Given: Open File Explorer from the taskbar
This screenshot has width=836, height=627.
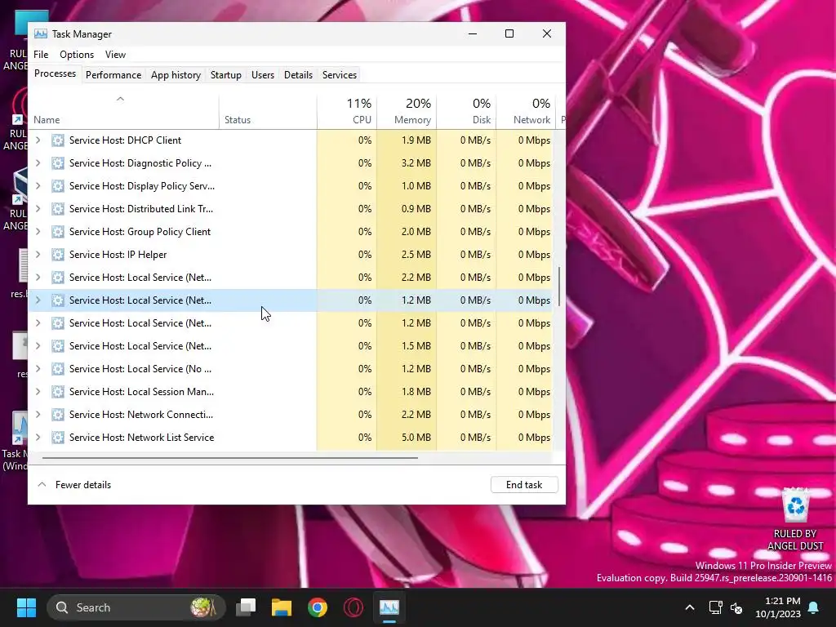Looking at the screenshot, I should [282, 607].
